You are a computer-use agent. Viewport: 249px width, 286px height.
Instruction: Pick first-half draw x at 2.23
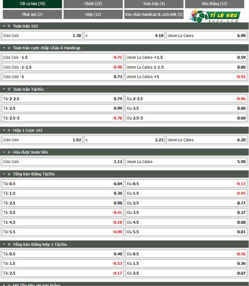point(124,140)
